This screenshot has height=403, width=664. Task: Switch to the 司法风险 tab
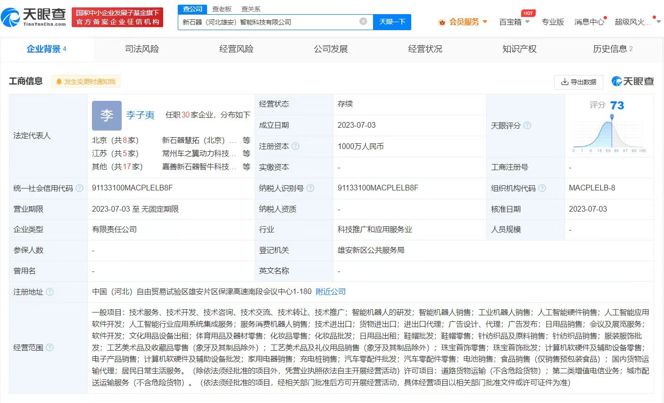pos(141,49)
